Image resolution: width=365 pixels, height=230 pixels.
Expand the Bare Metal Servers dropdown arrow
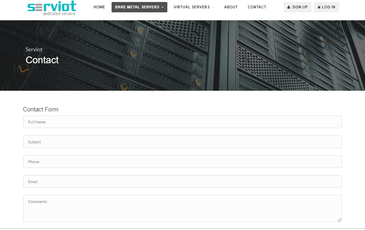click(163, 7)
